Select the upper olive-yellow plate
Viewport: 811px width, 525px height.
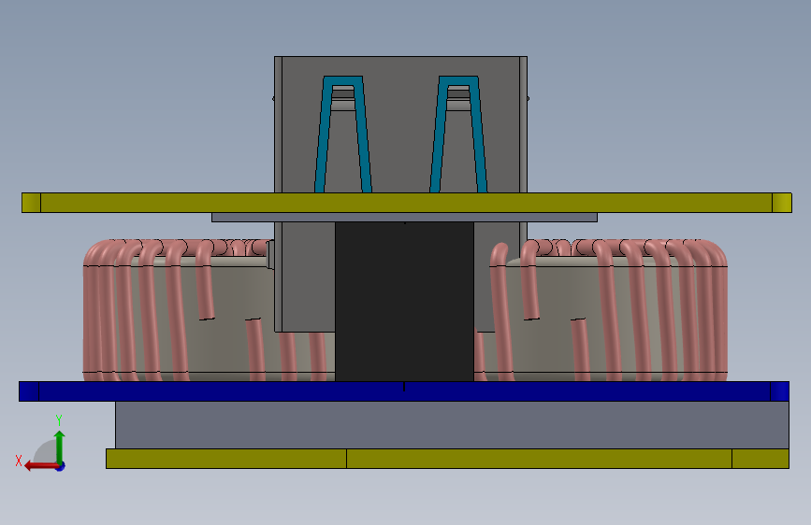[407, 203]
